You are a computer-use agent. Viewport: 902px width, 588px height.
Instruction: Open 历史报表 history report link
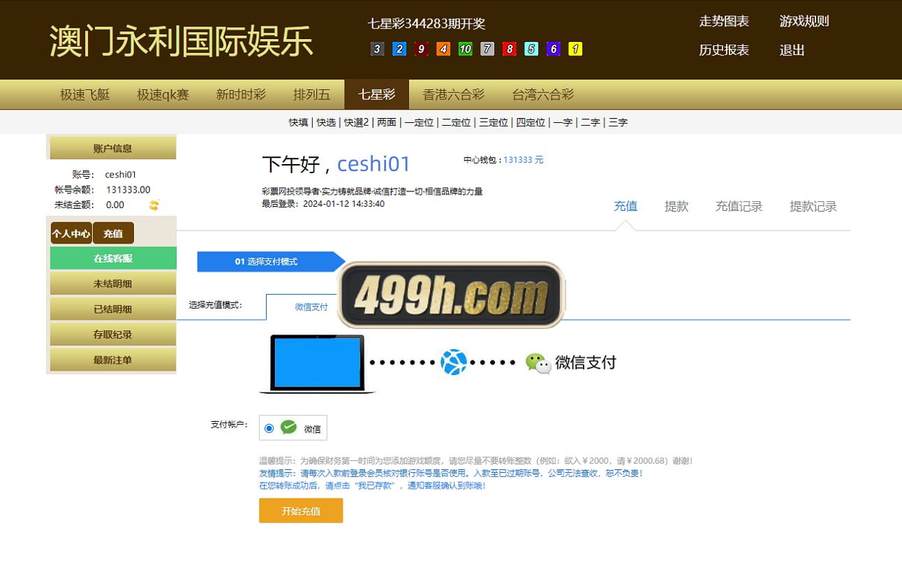724,50
